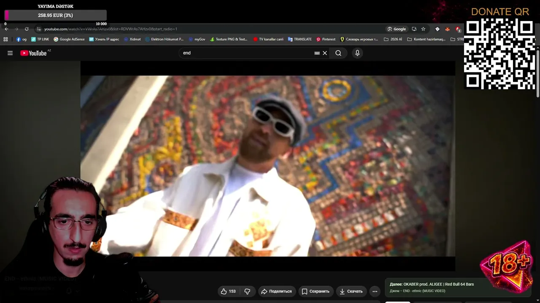The image size is (540, 303).
Task: Focus the YouTube search field containing "end"
Action: pos(247,53)
